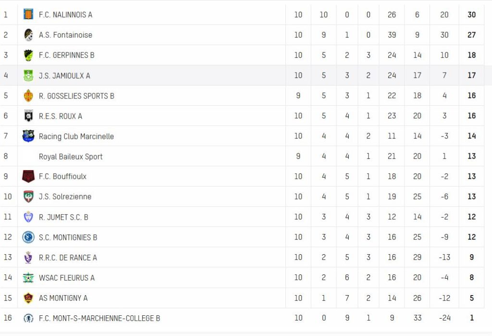Click the AS MONTIGNY A club crest
Screen dimensions: 492x336
[x=28, y=298]
